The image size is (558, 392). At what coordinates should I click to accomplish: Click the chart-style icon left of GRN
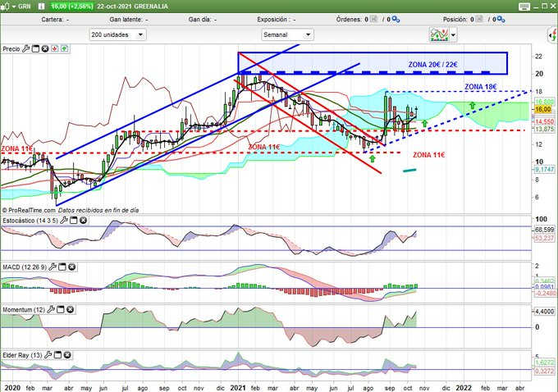(x=5, y=7)
